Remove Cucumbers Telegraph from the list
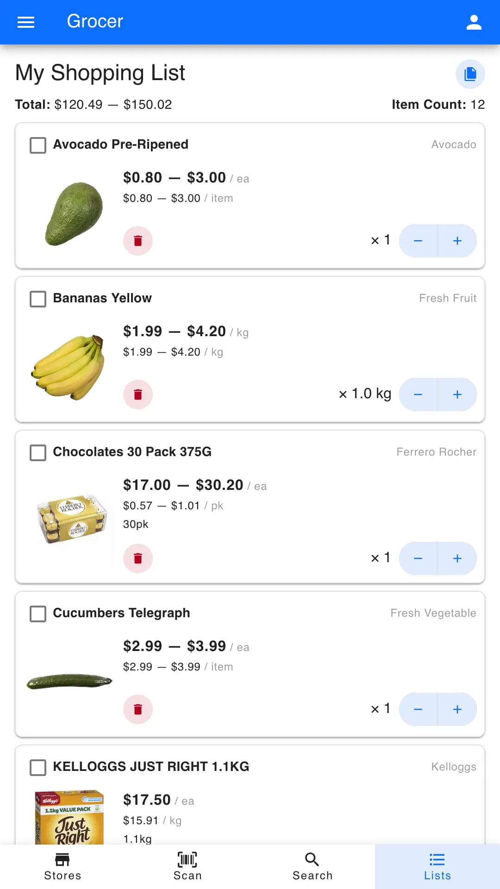 [138, 709]
